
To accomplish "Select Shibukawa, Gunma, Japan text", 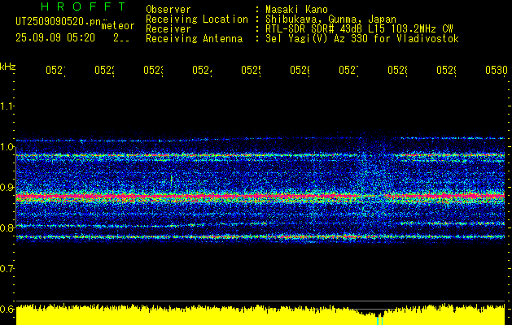I will pos(330,19).
